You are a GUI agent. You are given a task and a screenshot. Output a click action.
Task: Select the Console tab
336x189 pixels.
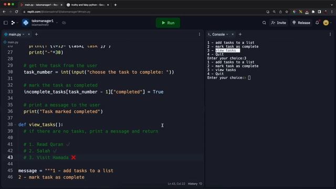(218, 34)
